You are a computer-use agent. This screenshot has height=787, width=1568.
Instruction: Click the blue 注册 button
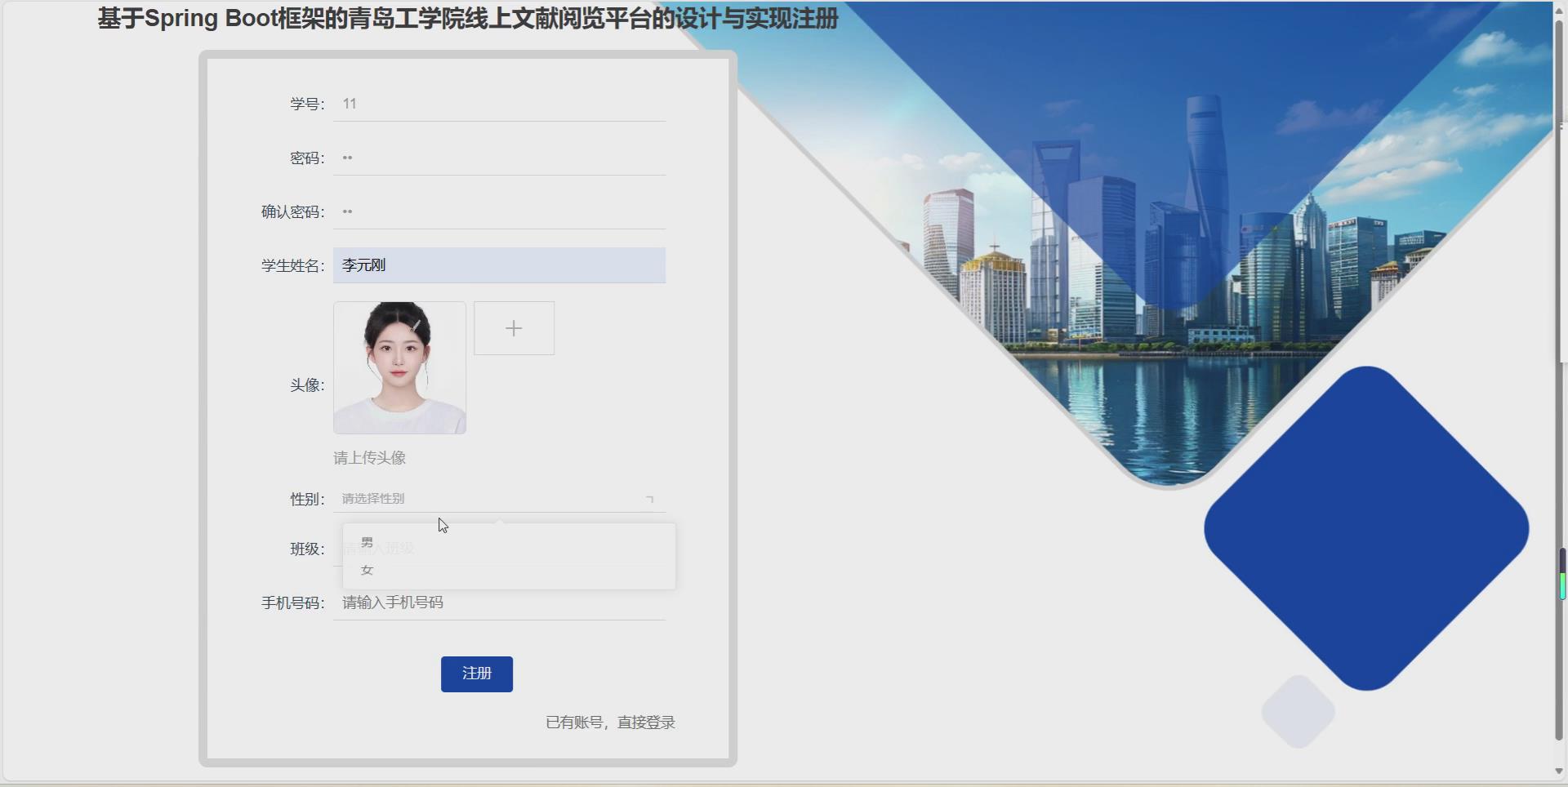[x=476, y=674]
